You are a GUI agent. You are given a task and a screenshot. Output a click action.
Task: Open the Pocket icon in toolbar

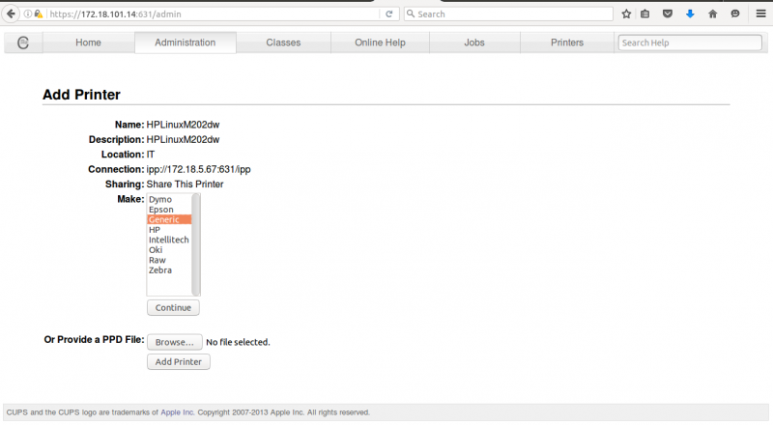(x=668, y=14)
